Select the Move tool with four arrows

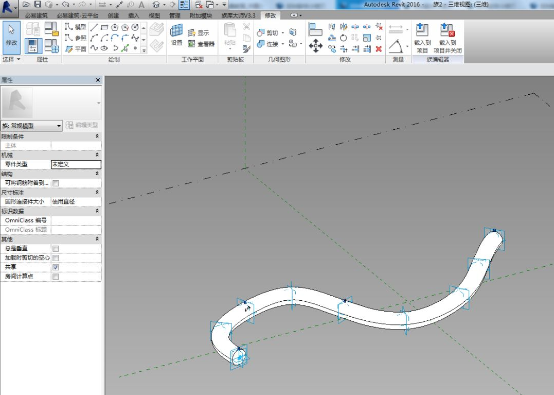(x=315, y=46)
